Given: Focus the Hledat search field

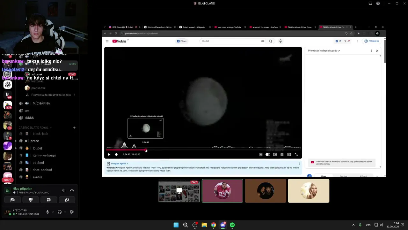Looking at the screenshot, I should (231, 41).
